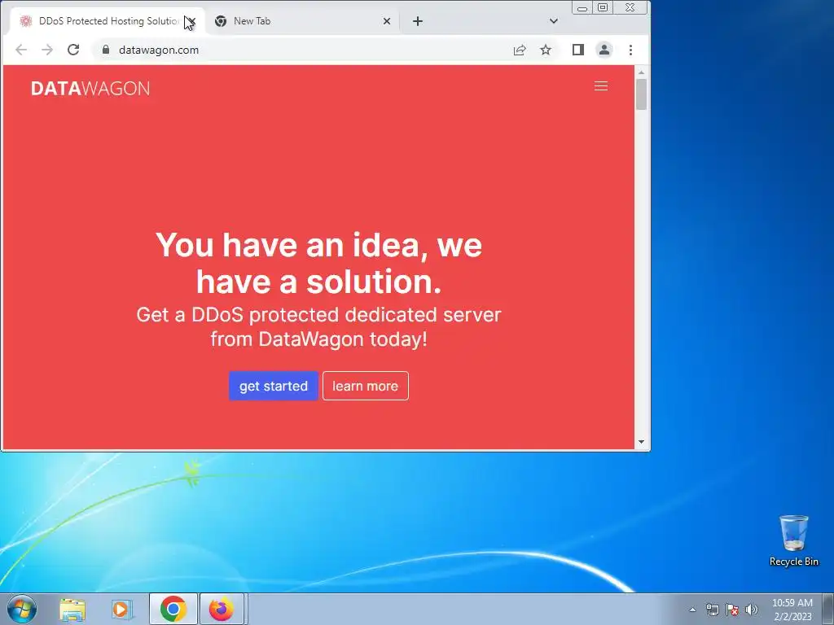834x625 pixels.
Task: Select the DDoS Protected Hosting tab
Action: coord(107,21)
